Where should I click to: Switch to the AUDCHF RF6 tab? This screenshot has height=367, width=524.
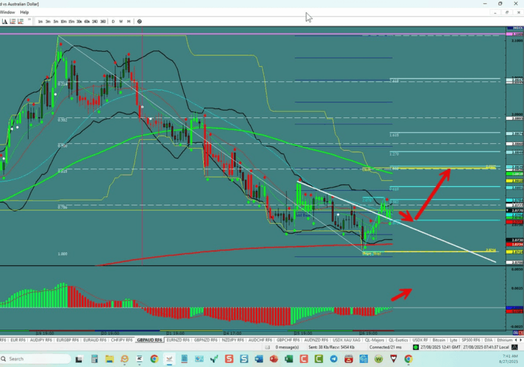pyautogui.click(x=260, y=340)
